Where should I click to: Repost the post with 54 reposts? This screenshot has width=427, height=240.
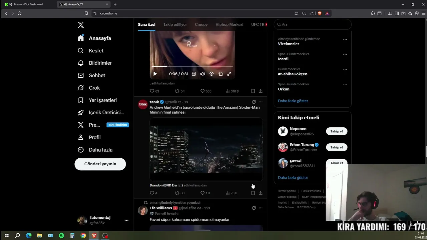point(180,91)
